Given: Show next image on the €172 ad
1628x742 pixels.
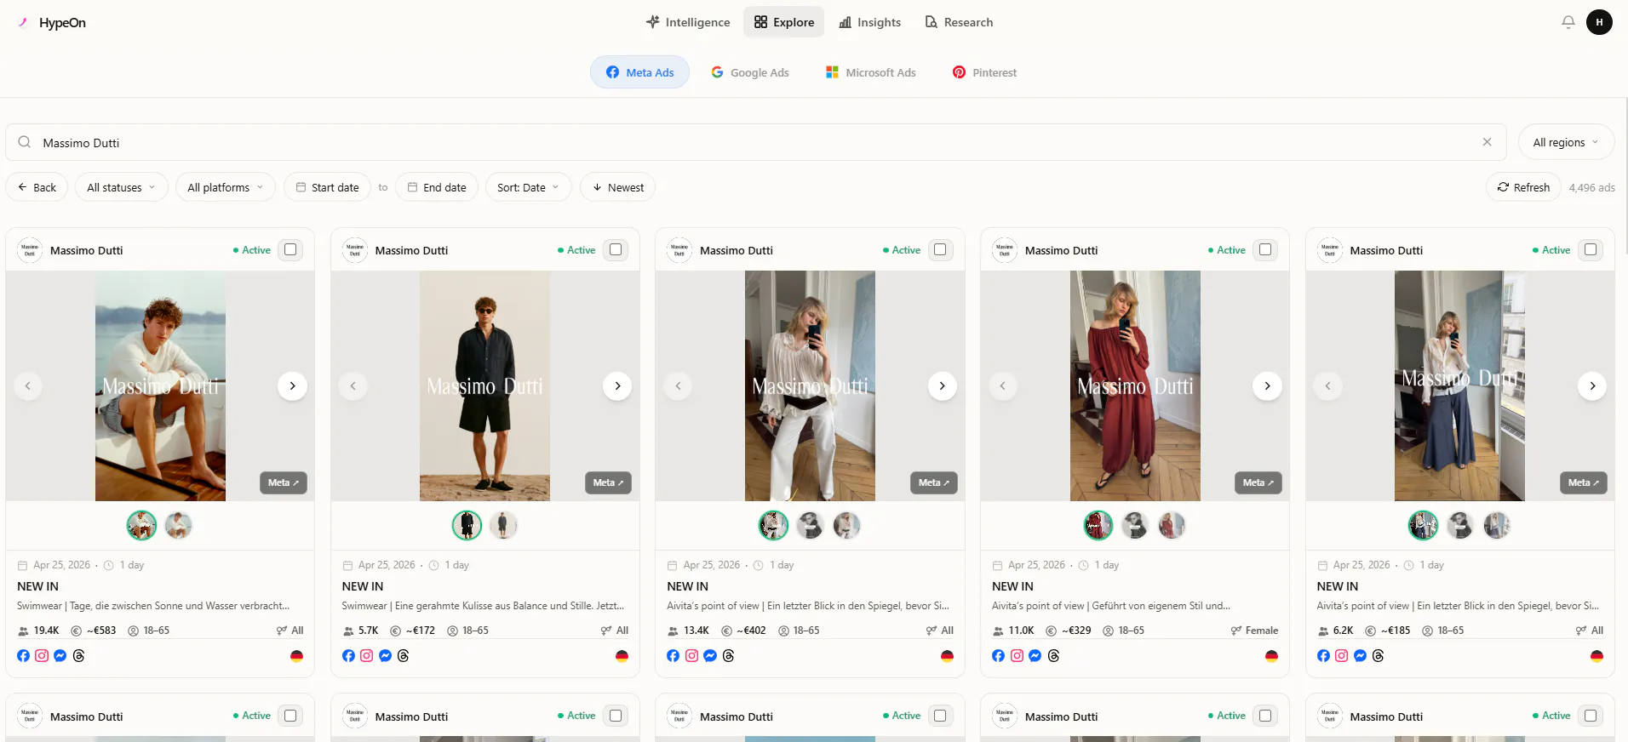Looking at the screenshot, I should pos(617,386).
